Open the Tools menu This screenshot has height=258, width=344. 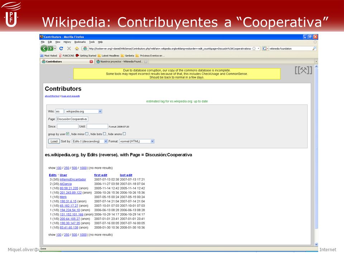(x=92, y=42)
